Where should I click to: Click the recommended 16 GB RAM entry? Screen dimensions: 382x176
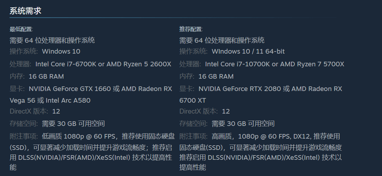(216, 77)
